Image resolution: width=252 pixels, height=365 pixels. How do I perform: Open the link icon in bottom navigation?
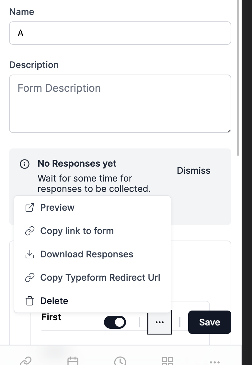click(26, 361)
